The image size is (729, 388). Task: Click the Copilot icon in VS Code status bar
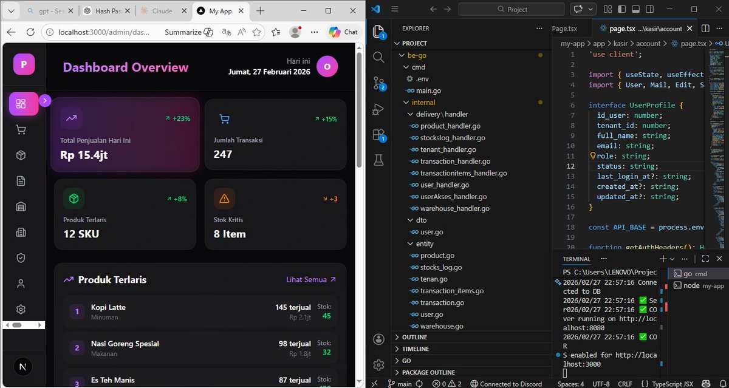pyautogui.click(x=707, y=384)
